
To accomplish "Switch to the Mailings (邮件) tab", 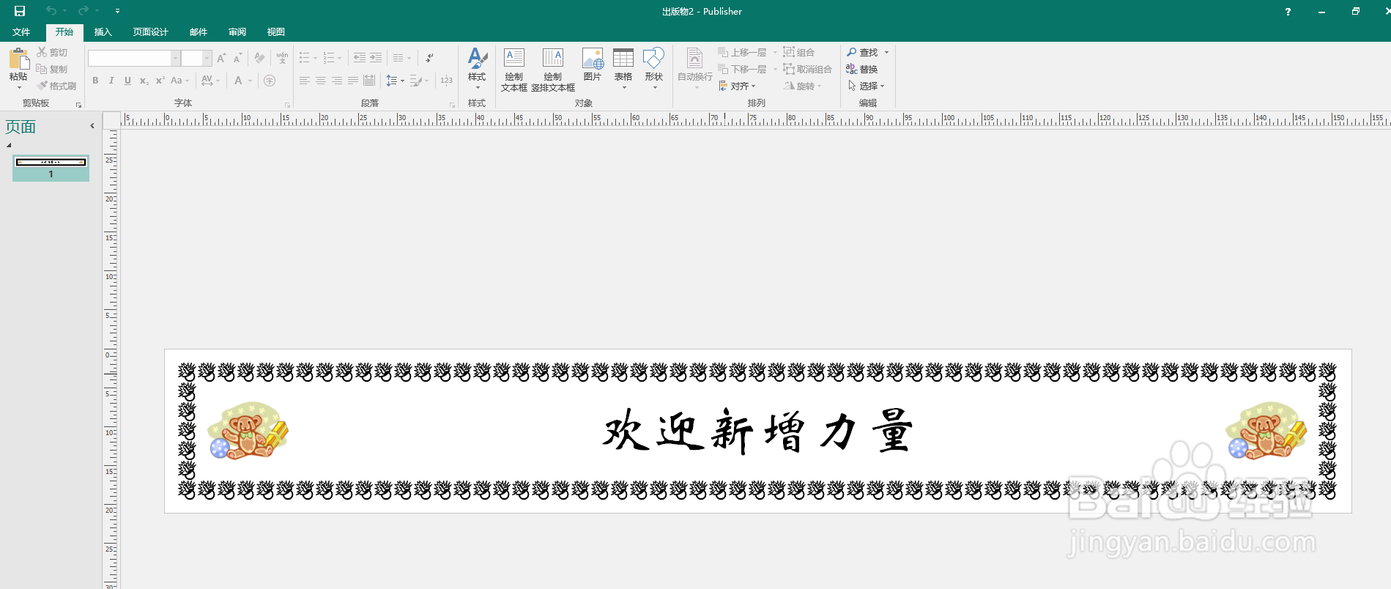I will click(199, 32).
